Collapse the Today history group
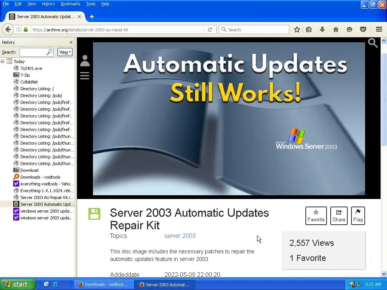Viewport: 387px width, 290px height. point(3,62)
